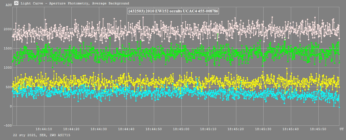Click the UT label at the end of the time axis
The width and height of the screenshot is (346, 140).
click(341, 129)
